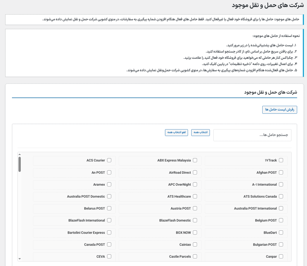Toggle the Belgium POST checkbox

coord(281,220)
